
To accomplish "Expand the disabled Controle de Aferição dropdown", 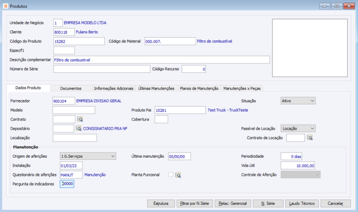I will [300, 175].
